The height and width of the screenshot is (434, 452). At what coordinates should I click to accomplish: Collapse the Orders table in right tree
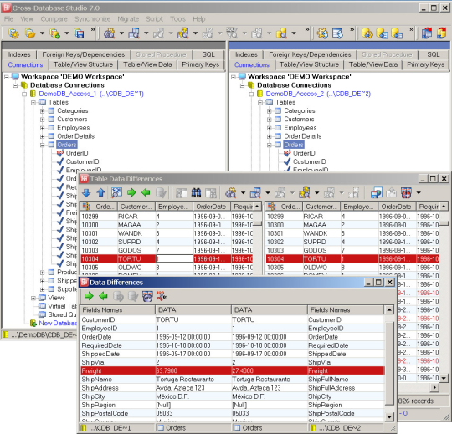click(x=269, y=145)
